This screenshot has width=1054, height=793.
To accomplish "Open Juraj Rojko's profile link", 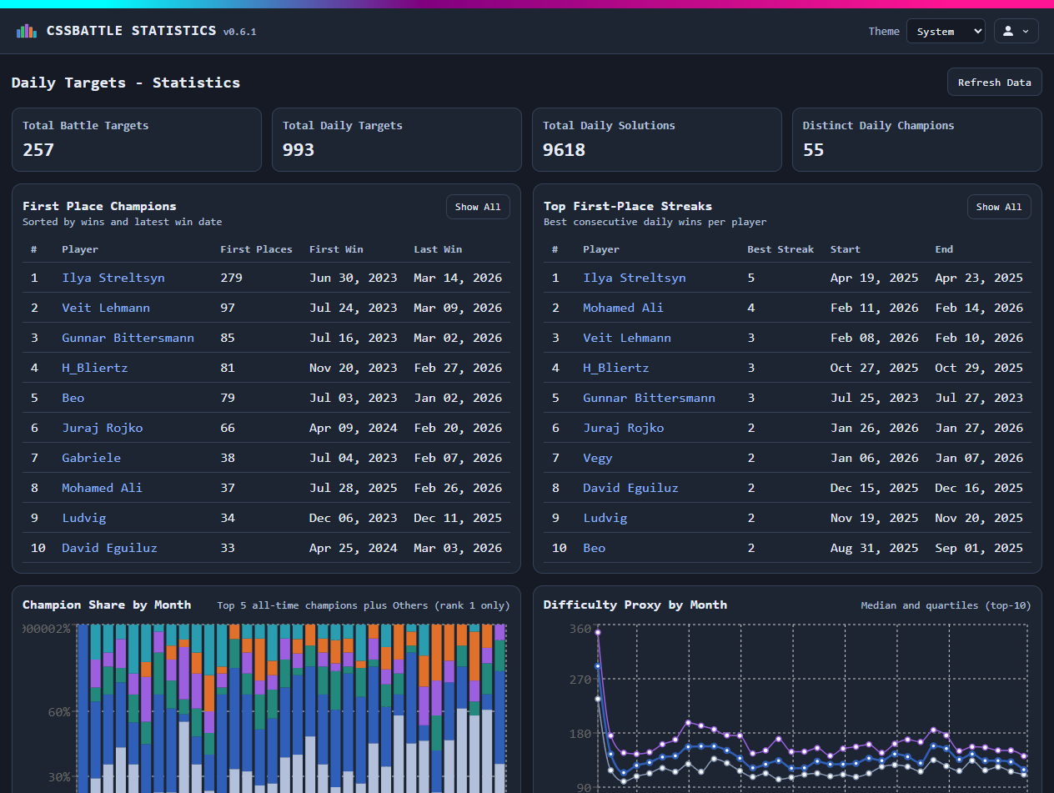I will point(102,428).
